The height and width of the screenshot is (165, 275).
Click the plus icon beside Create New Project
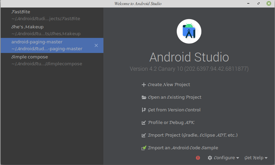point(143,85)
